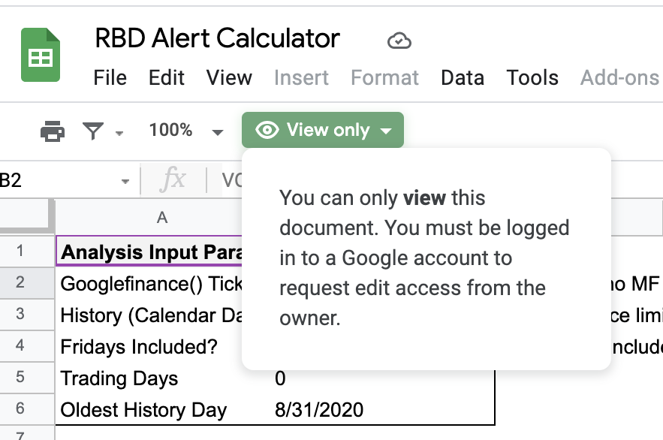Open the filter views dropdown arrow
The height and width of the screenshot is (440, 663).
pos(119,134)
